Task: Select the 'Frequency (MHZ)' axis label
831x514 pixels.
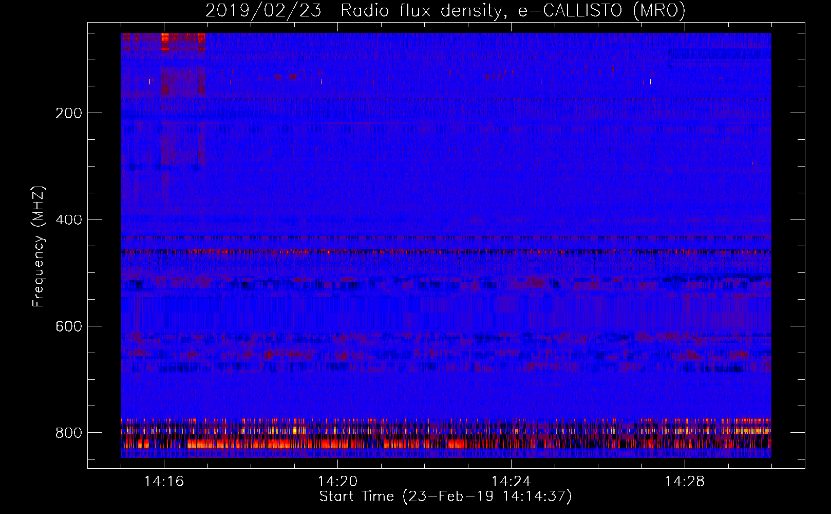Action: click(39, 246)
